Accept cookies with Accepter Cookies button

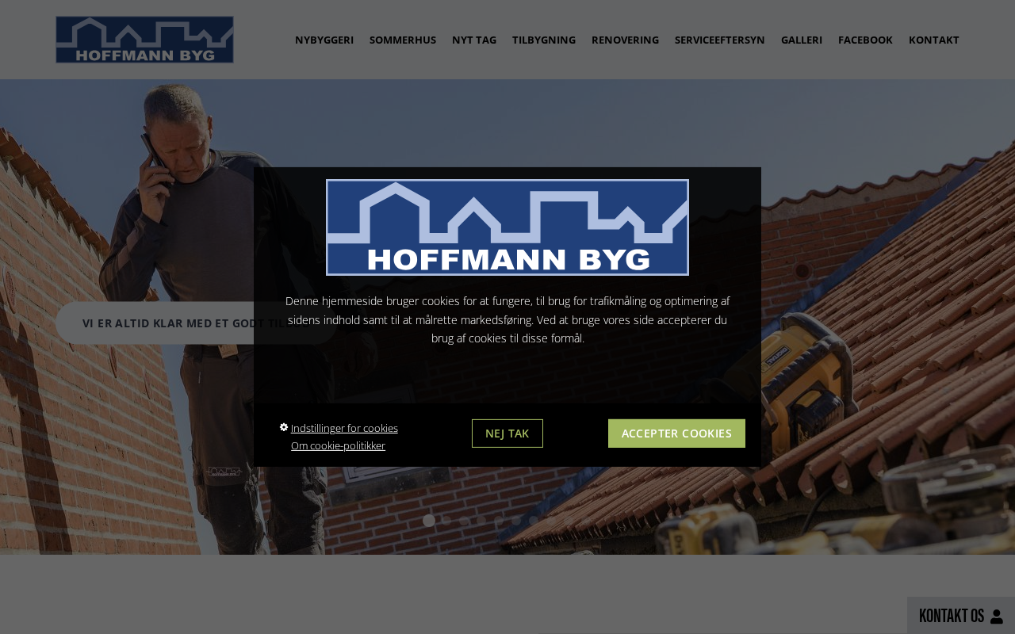676,433
